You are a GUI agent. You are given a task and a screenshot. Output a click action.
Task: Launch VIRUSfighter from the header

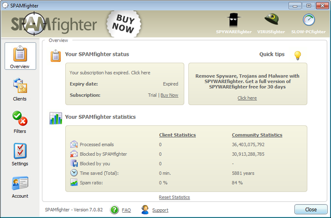[271, 24]
